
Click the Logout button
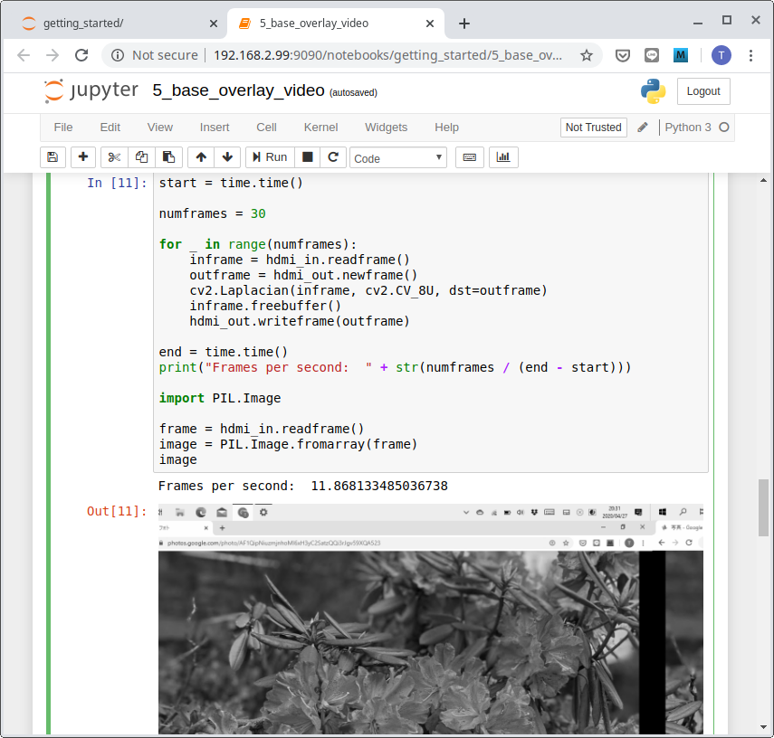tap(703, 91)
